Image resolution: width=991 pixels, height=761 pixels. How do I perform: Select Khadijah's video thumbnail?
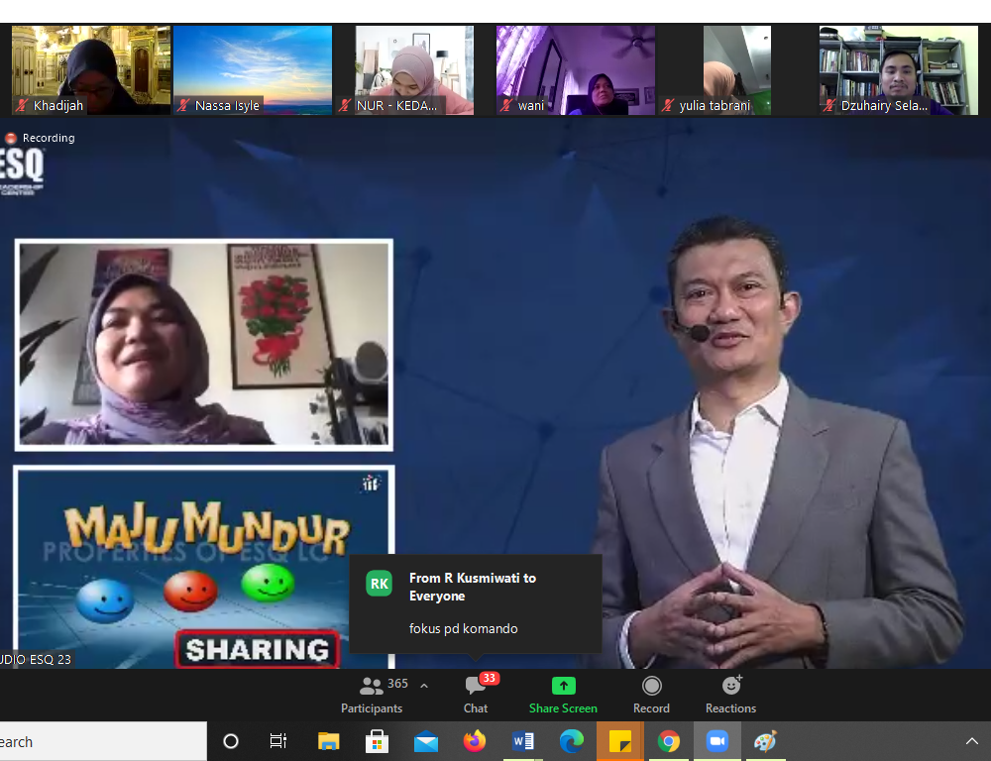tap(91, 69)
